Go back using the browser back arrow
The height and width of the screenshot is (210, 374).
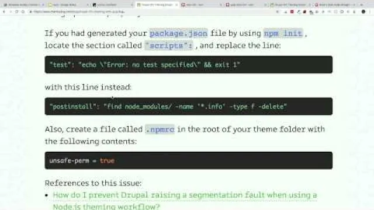4,12
